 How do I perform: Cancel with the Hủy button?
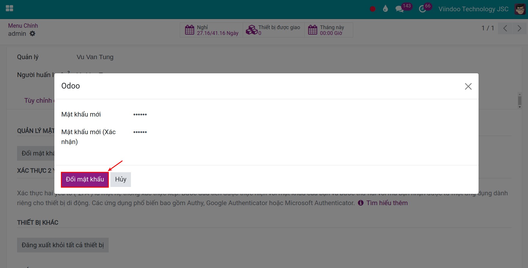pos(121,179)
